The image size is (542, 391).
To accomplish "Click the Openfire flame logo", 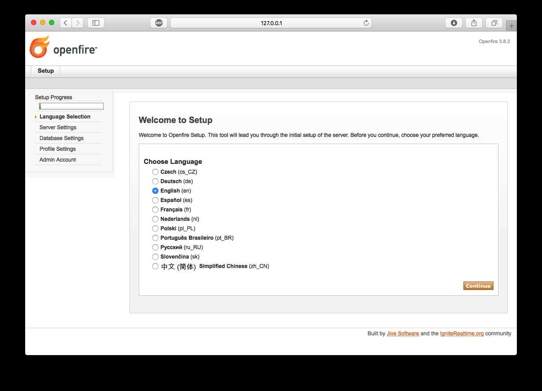I will coord(40,47).
